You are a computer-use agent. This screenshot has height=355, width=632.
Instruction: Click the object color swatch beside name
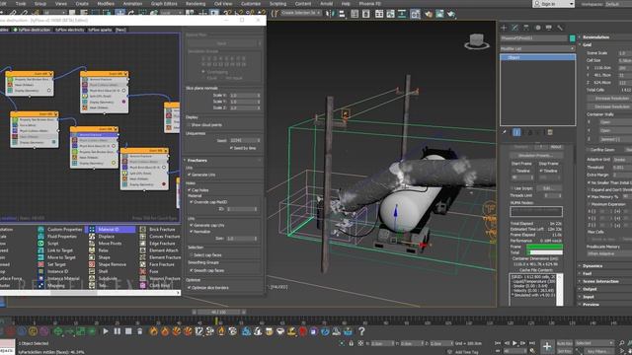[572, 38]
